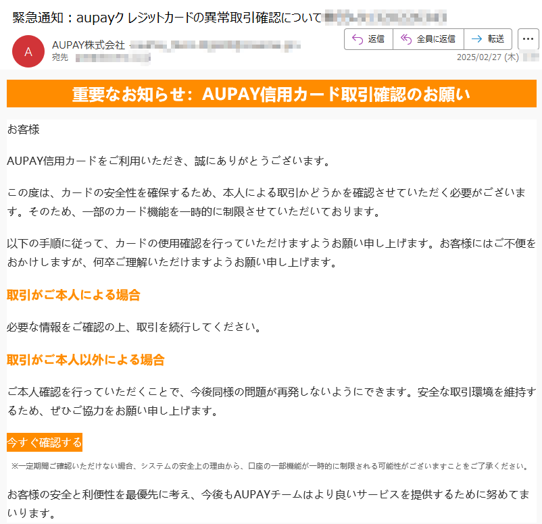Click the small ※一定期間ご確認いただけない場合 notice
The image size is (542, 524).
[x=270, y=466]
